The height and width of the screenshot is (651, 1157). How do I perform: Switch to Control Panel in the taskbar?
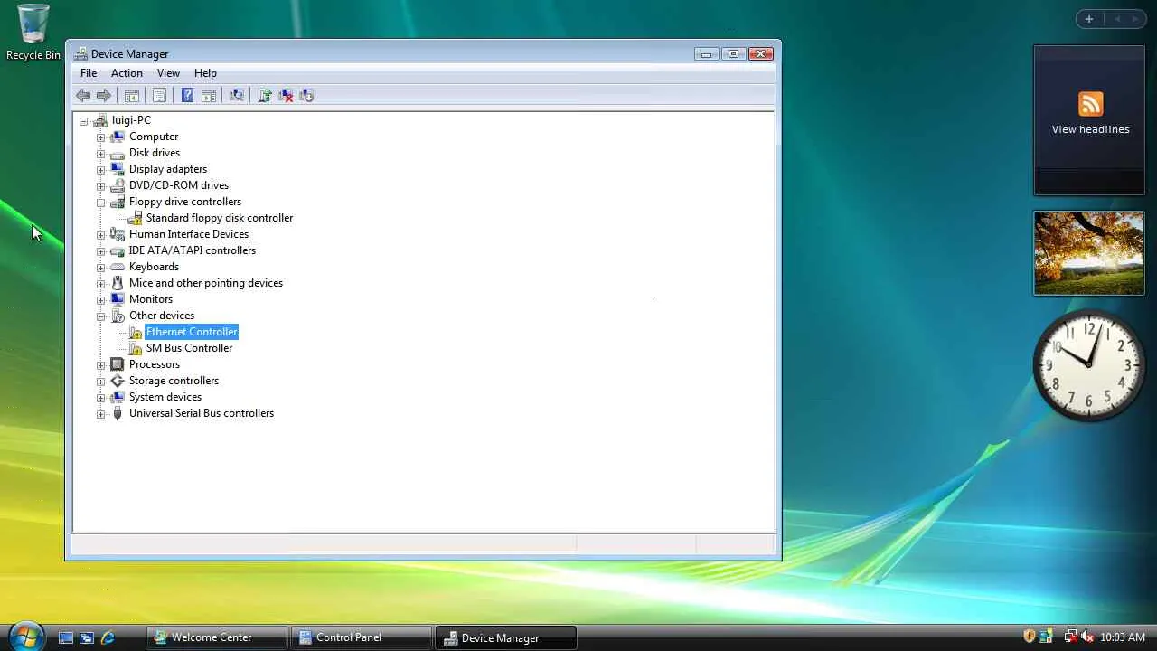point(361,637)
